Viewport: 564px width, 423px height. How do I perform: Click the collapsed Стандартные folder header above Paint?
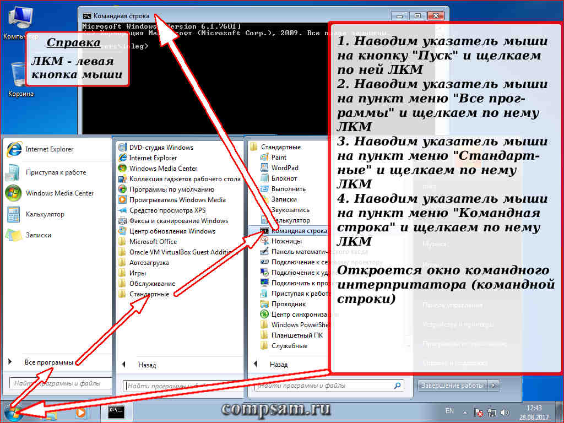275,147
